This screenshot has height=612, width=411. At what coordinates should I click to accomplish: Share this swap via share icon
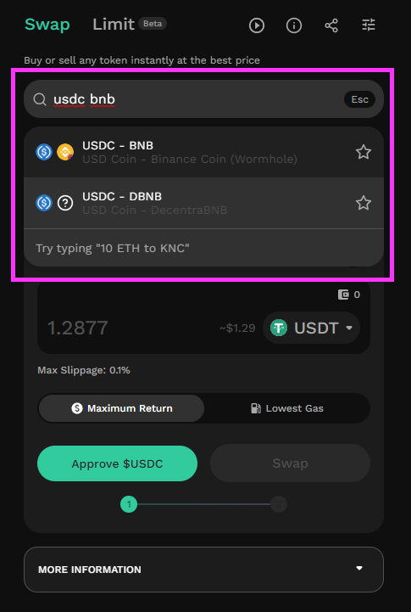click(x=331, y=25)
